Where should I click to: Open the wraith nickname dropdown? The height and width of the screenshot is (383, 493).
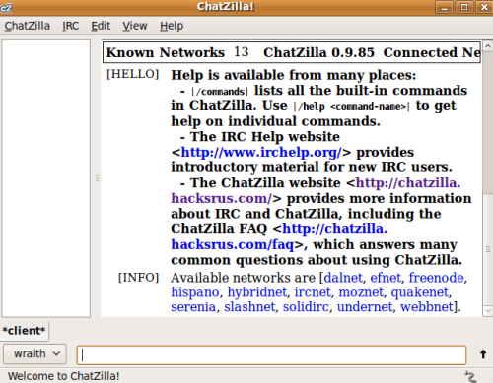pyautogui.click(x=35, y=353)
